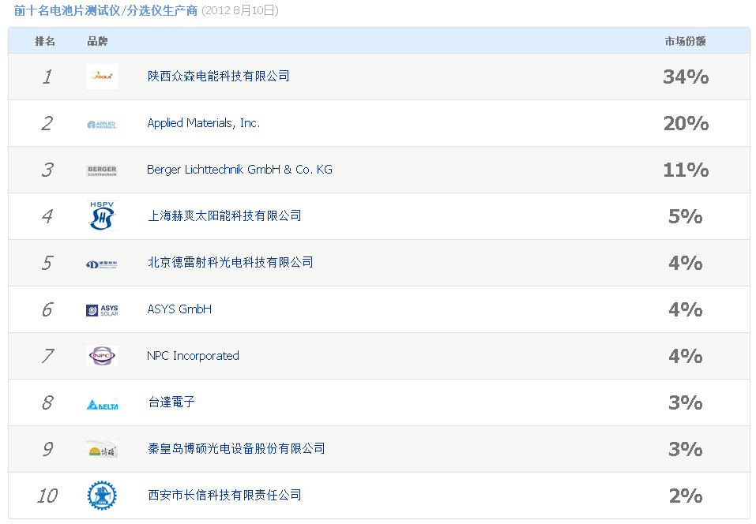Viewport: 756px width, 524px height.
Task: Click the HSPV logo in rank 4
Action: [102, 215]
